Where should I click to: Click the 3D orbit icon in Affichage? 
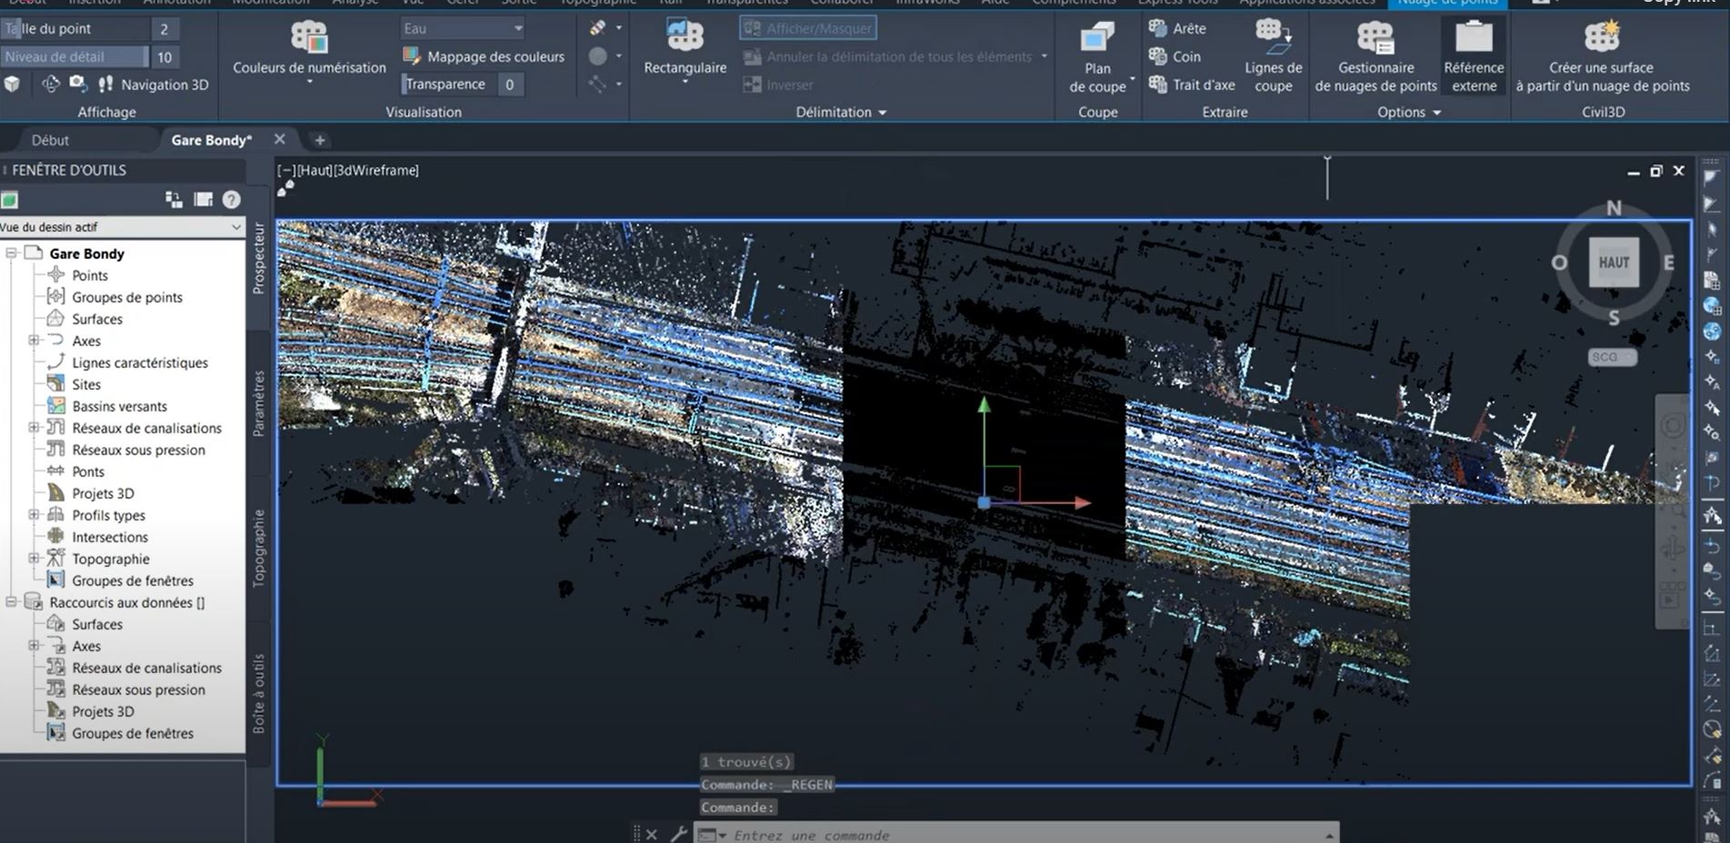click(x=51, y=84)
